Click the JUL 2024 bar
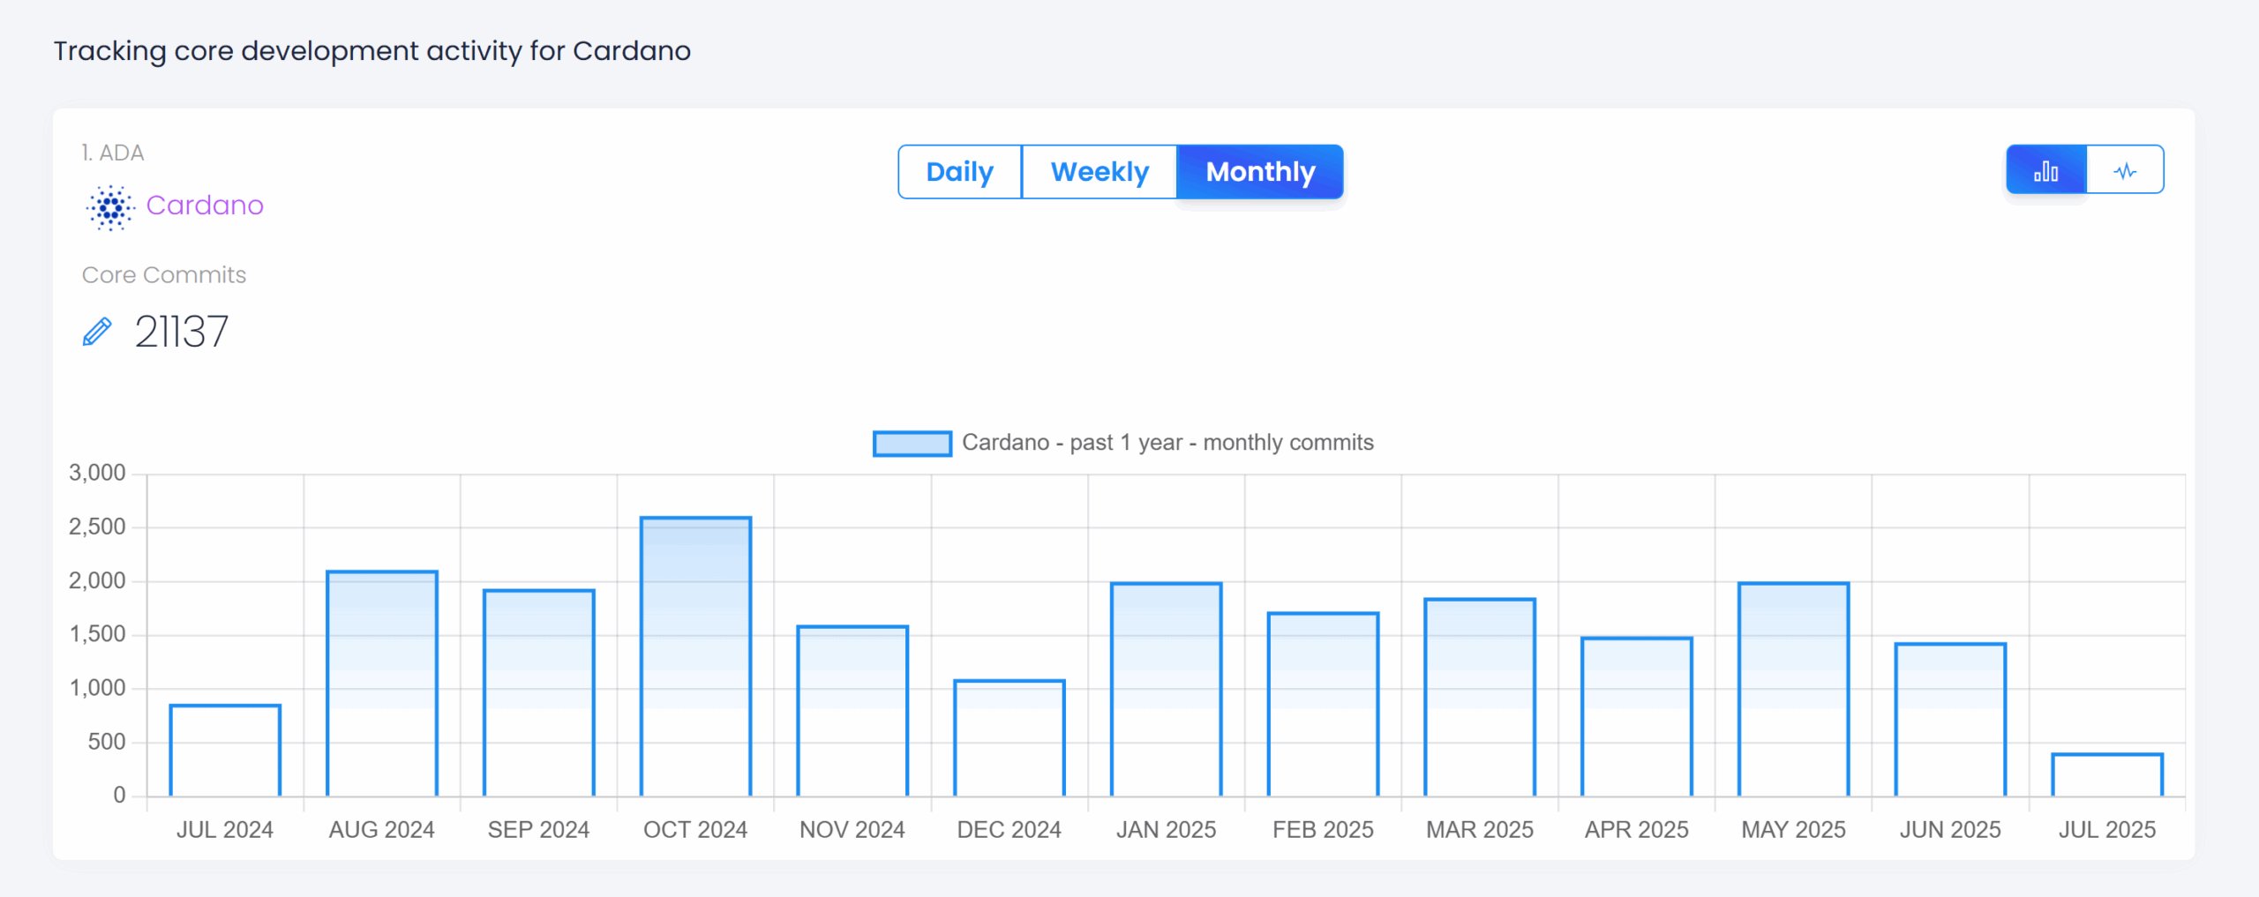2259x897 pixels. (225, 751)
